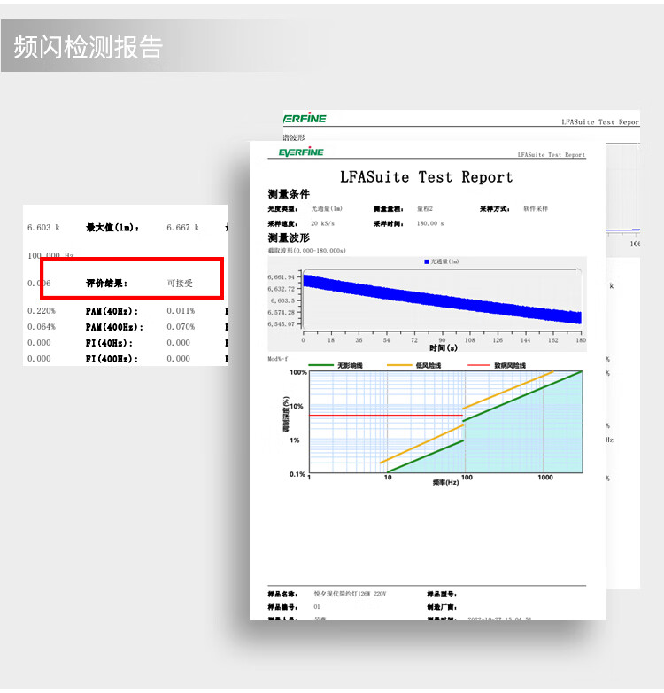
Task: Click the 可接受 evaluation result
Action: coord(180,284)
